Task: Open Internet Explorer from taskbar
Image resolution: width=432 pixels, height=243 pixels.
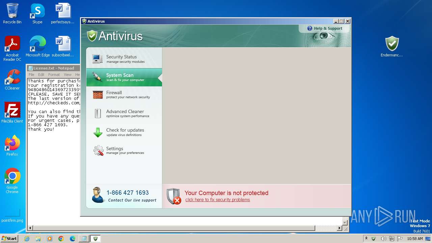Action: pyautogui.click(x=27, y=239)
